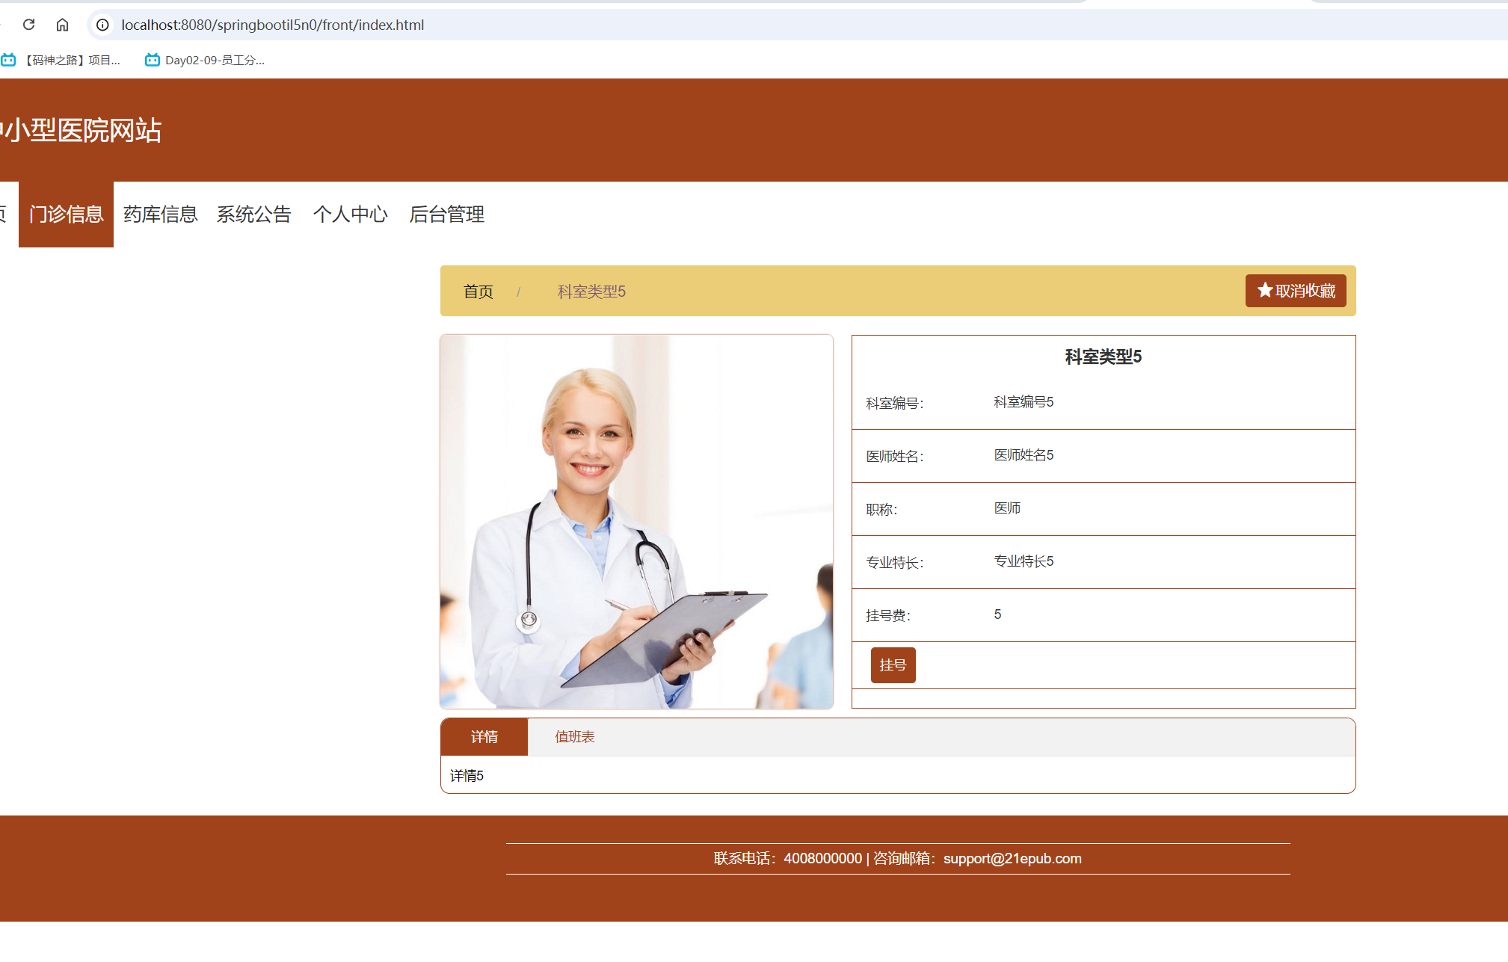
Task: Click the star icon on 取消收藏 button
Action: point(1265,290)
